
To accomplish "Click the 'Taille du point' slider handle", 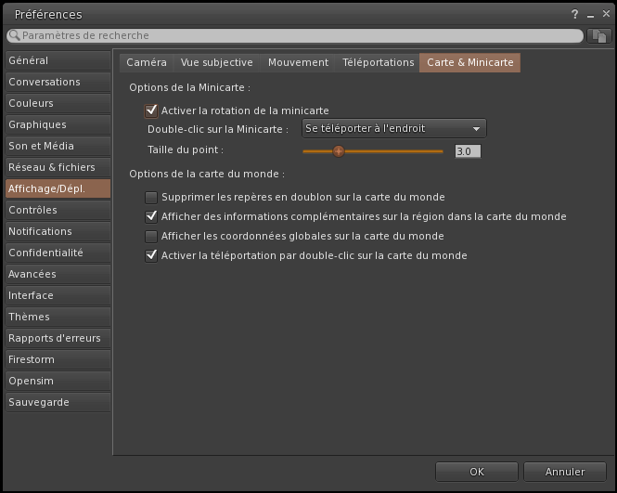I will (339, 150).
